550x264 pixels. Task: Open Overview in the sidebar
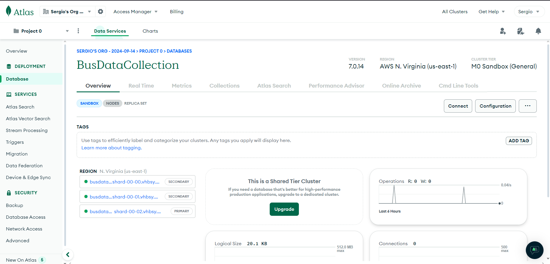click(x=17, y=51)
